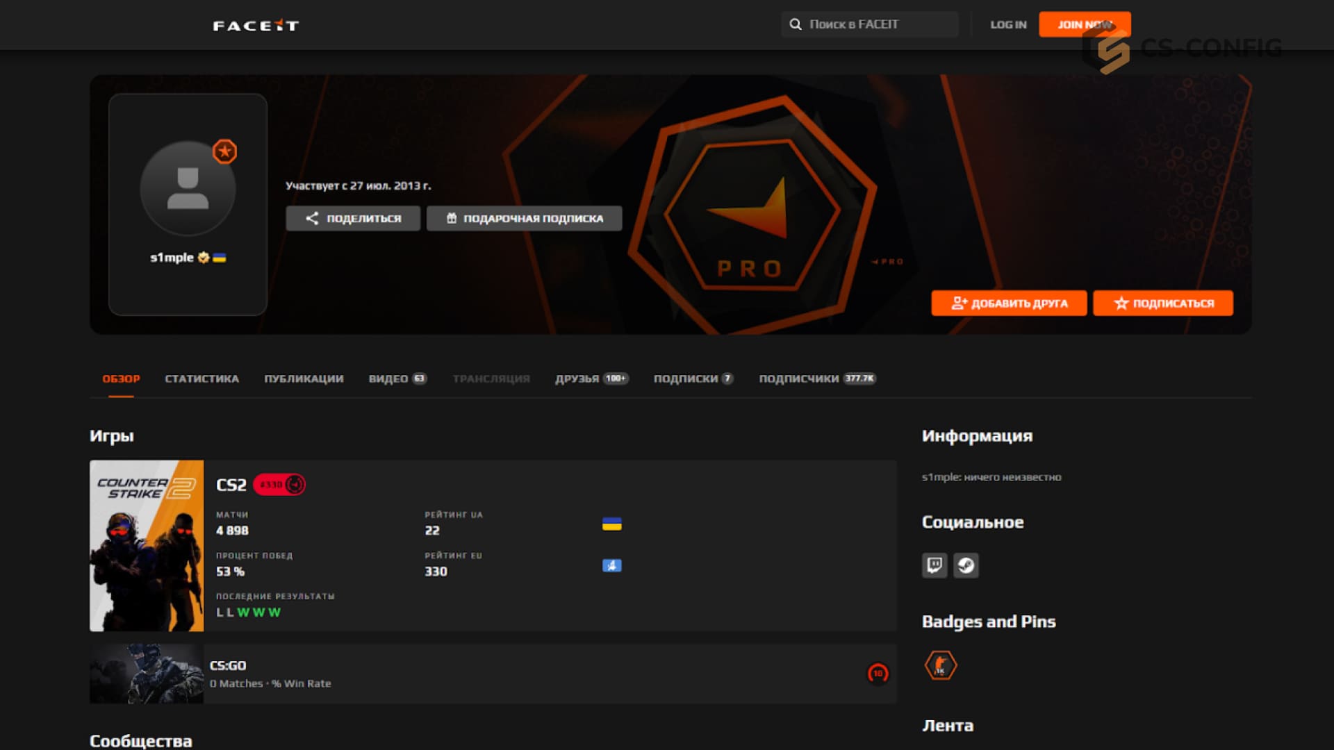Click the matches count 4 898
The image size is (1334, 750).
(232, 531)
